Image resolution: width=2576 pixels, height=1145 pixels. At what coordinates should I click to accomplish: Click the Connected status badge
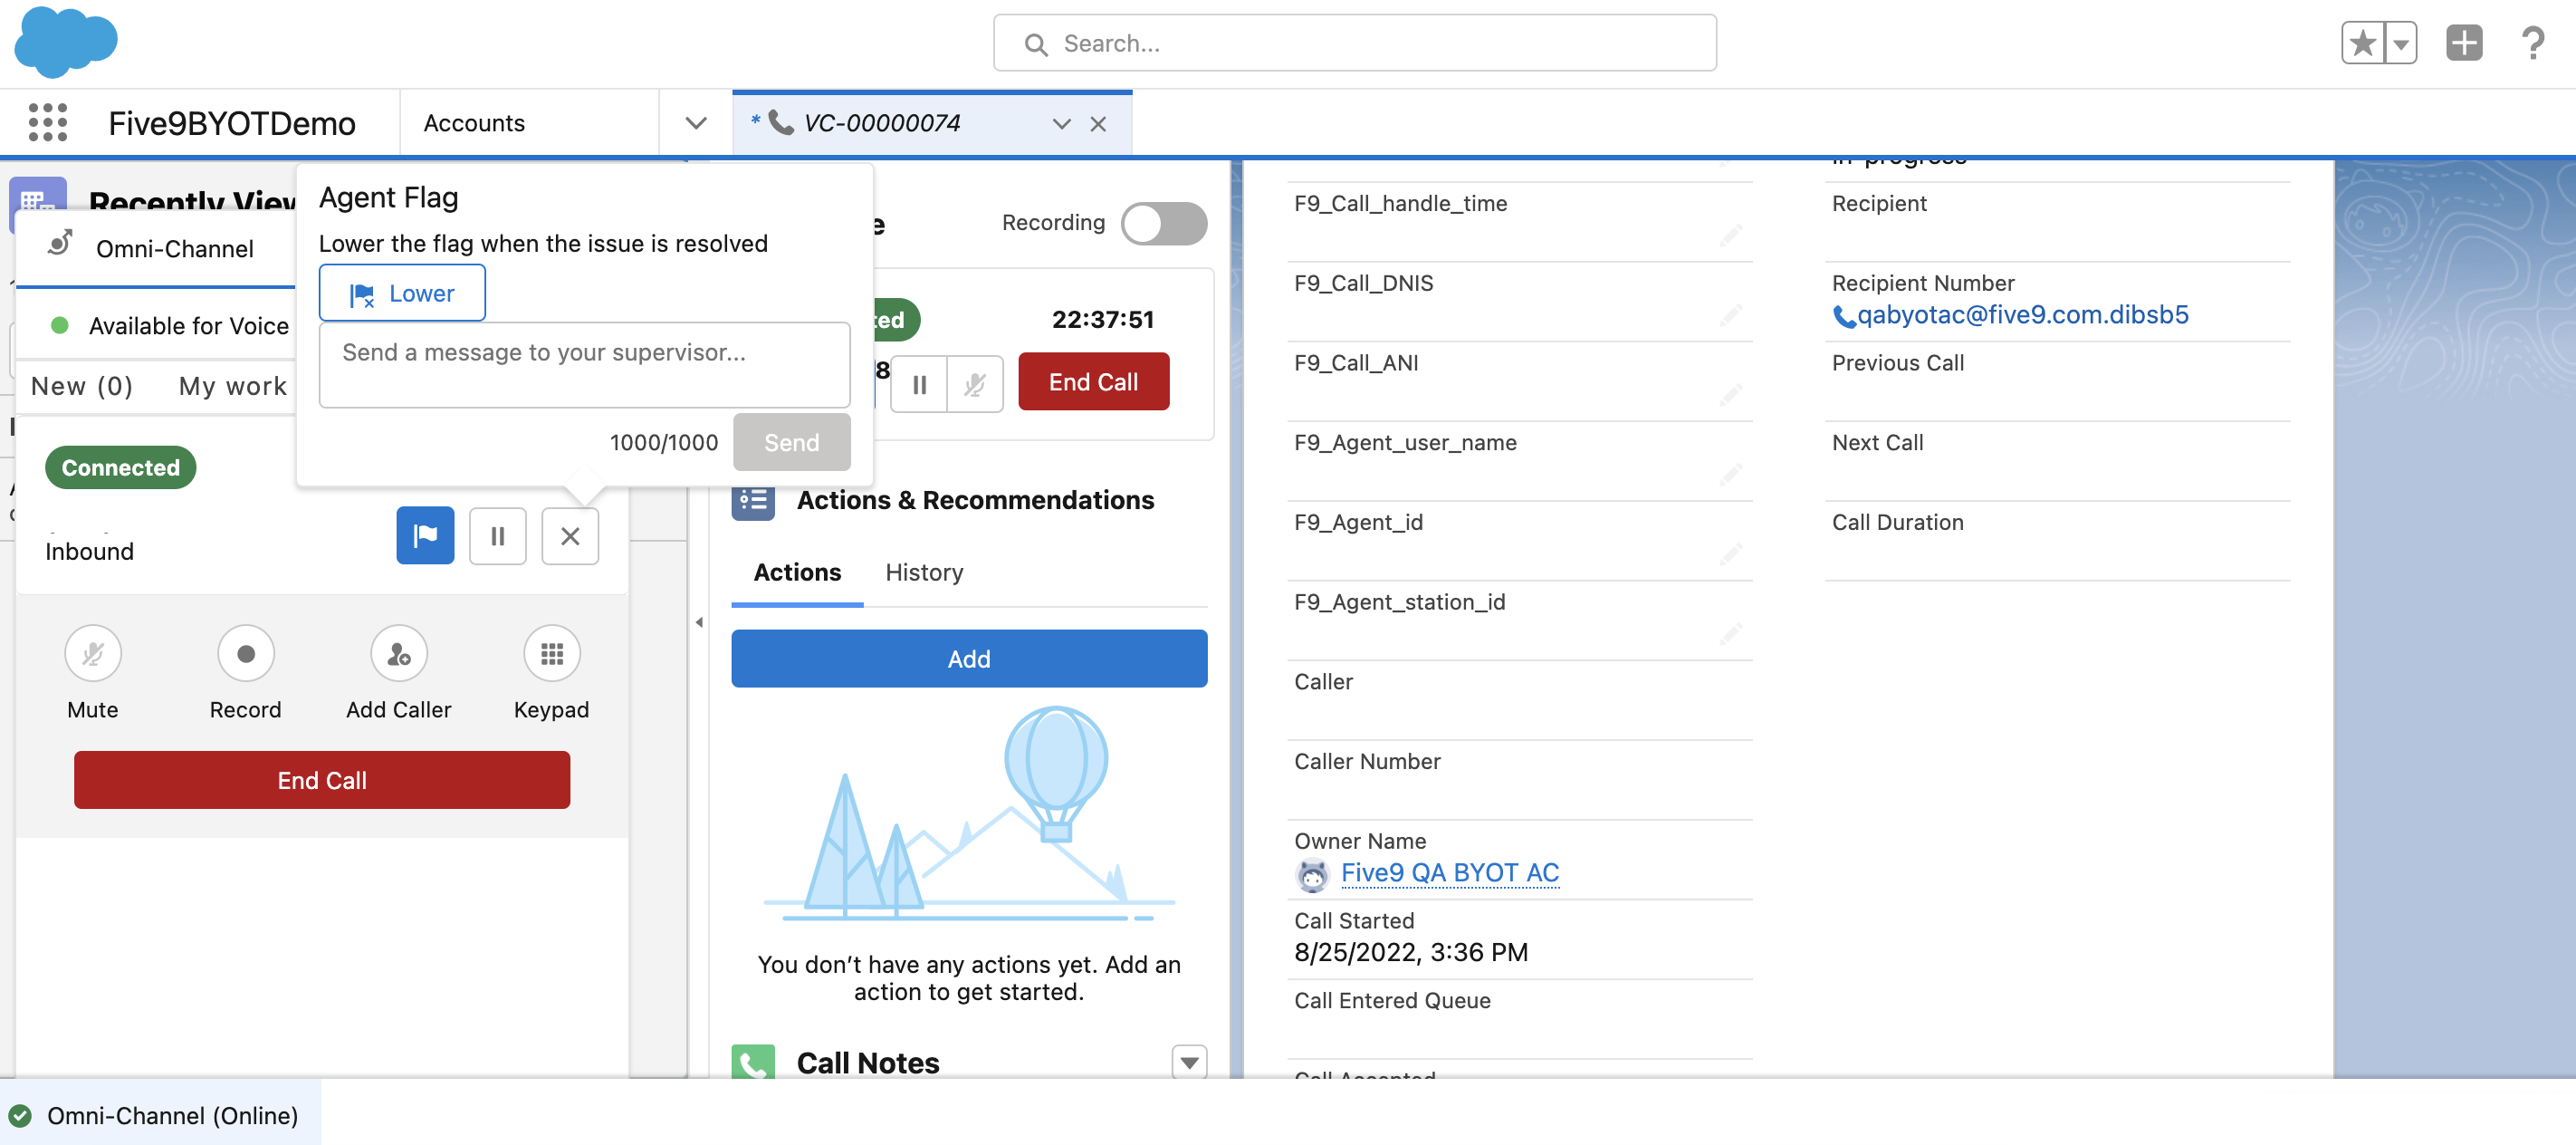pos(120,467)
